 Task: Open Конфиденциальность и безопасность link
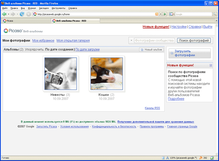(114, 126)
